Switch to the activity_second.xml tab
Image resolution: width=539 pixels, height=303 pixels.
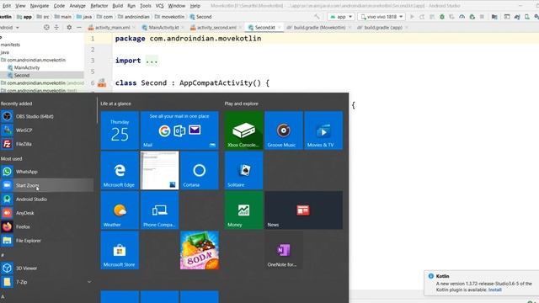click(x=216, y=28)
